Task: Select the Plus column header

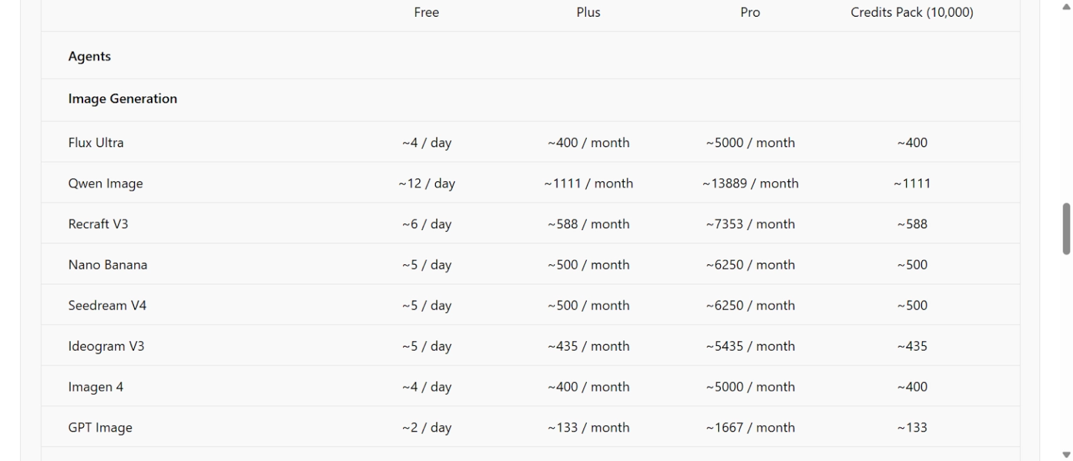Action: click(588, 13)
